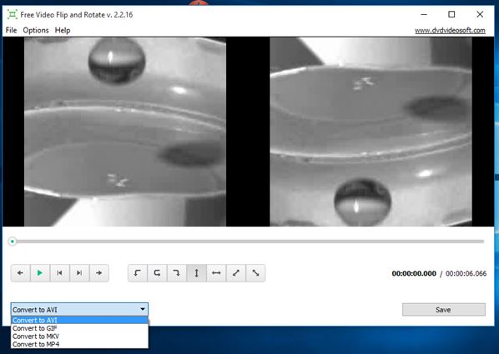Flip the video horizontally

pos(216,273)
